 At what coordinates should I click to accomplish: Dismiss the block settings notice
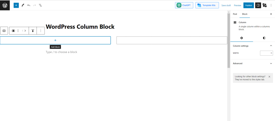pos(269,77)
